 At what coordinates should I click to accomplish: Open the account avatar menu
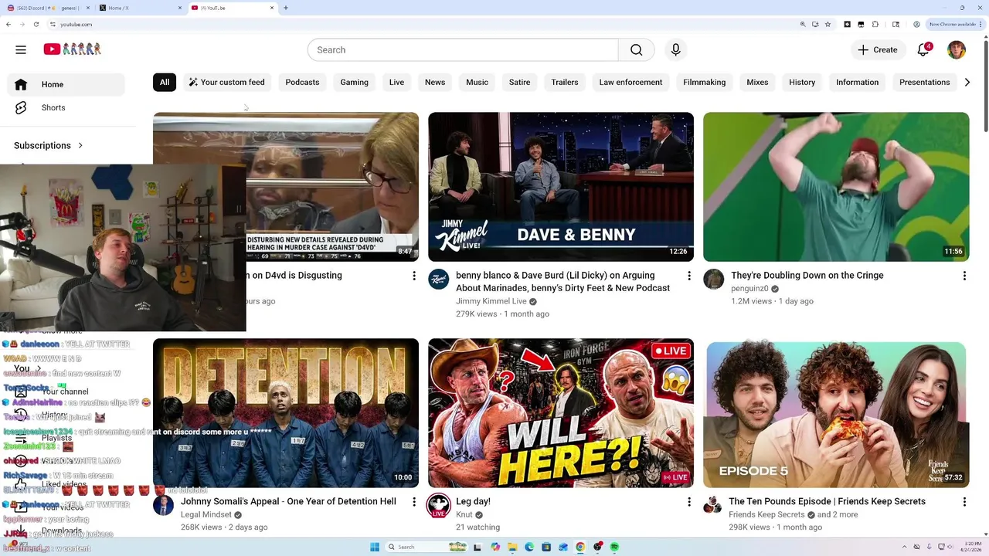(x=957, y=49)
